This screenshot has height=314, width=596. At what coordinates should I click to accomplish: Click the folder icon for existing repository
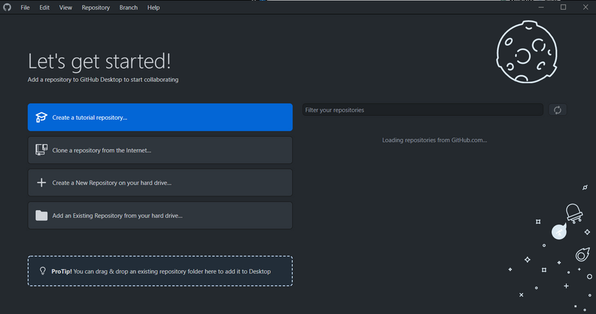coord(41,216)
